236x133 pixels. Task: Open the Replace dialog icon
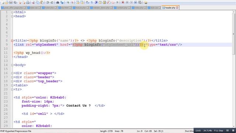62,3
